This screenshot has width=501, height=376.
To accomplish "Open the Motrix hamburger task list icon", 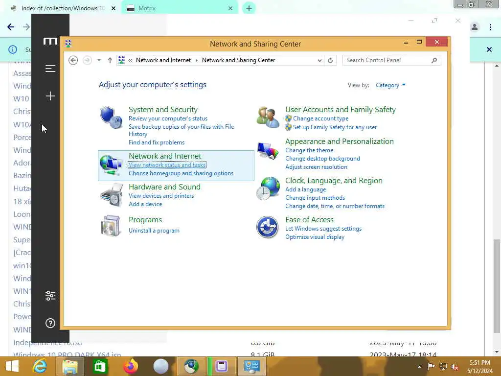I will point(50,69).
